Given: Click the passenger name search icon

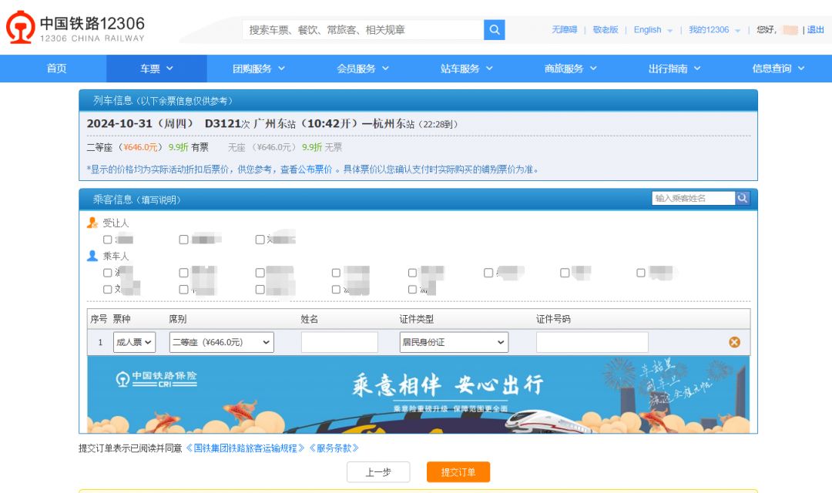Looking at the screenshot, I should click(743, 198).
